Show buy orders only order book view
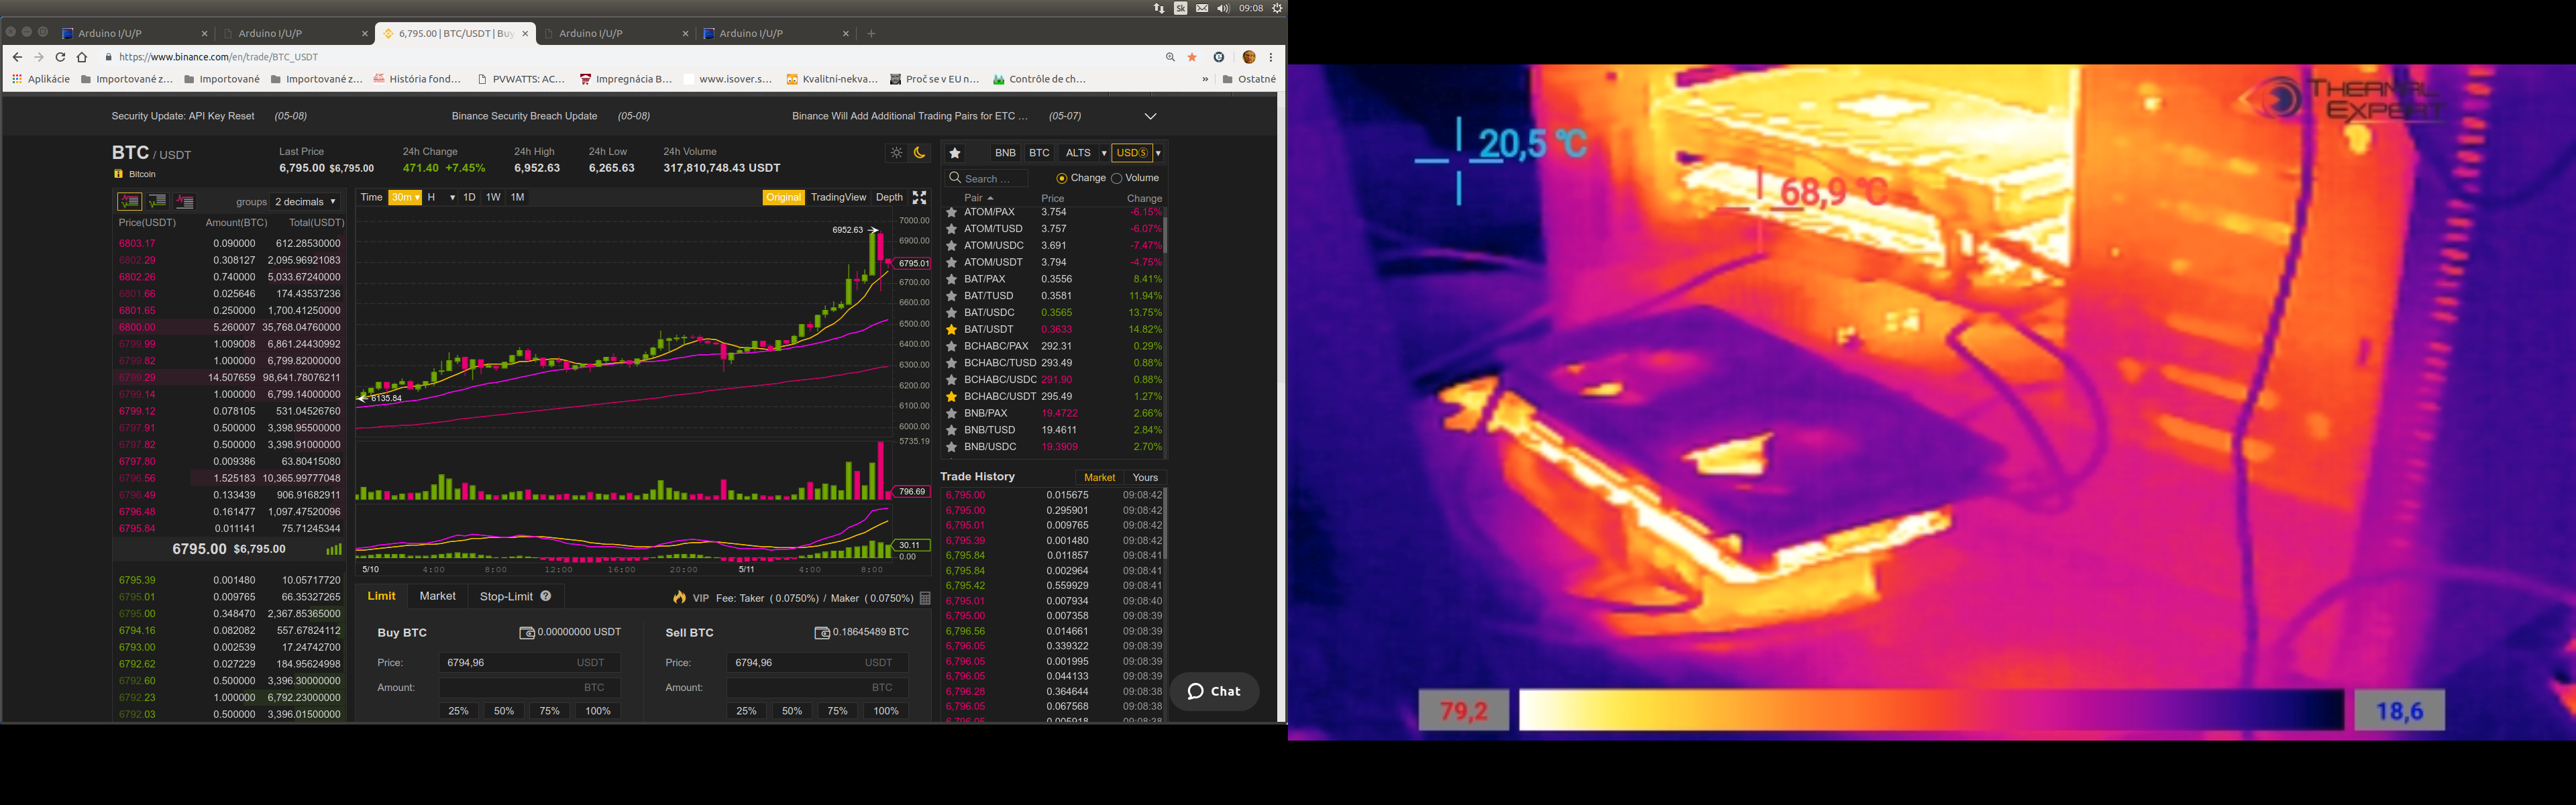 157,202
